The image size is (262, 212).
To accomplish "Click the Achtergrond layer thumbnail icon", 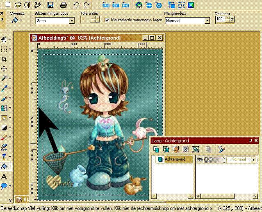I will (160, 159).
